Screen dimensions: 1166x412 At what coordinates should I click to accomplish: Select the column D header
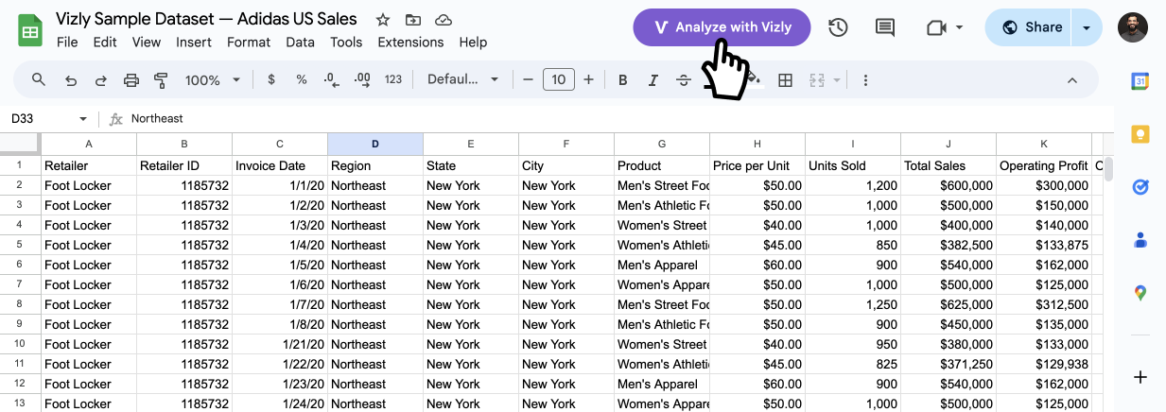[x=375, y=144]
